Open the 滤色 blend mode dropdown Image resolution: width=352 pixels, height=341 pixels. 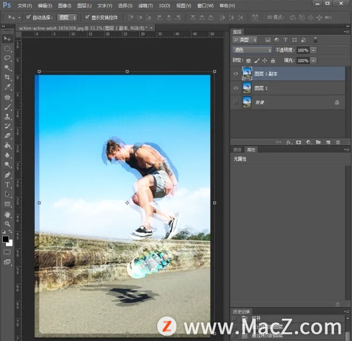[252, 50]
